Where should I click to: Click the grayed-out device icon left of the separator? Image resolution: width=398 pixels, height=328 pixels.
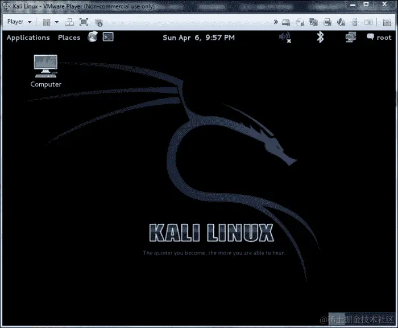(x=368, y=22)
